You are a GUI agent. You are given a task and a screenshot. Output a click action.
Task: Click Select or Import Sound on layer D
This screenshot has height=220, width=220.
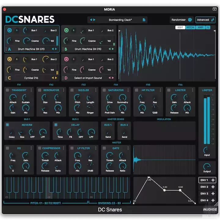[88, 78]
